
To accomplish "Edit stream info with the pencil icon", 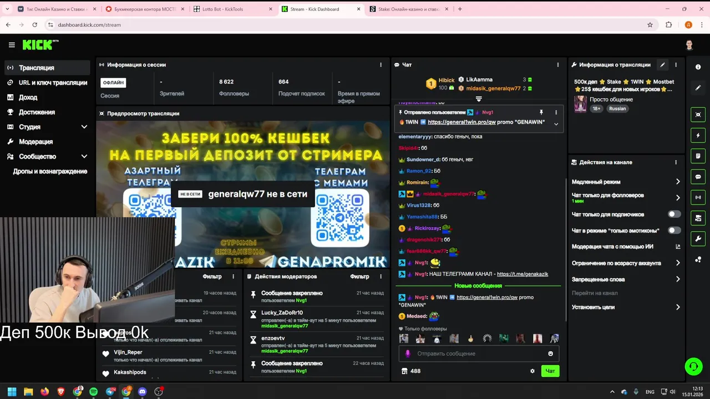I will tap(662, 65).
